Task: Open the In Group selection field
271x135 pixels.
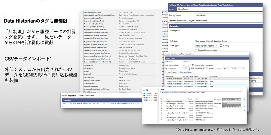Action: (x=227, y=41)
